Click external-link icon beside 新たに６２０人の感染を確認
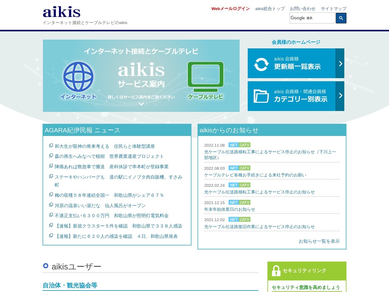 click(51, 236)
